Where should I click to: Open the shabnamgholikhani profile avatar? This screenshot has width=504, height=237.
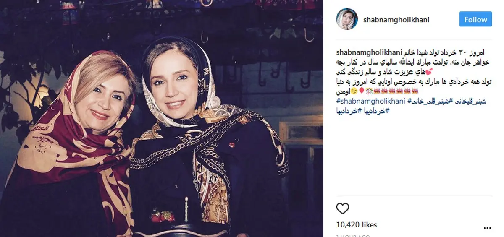(x=347, y=19)
